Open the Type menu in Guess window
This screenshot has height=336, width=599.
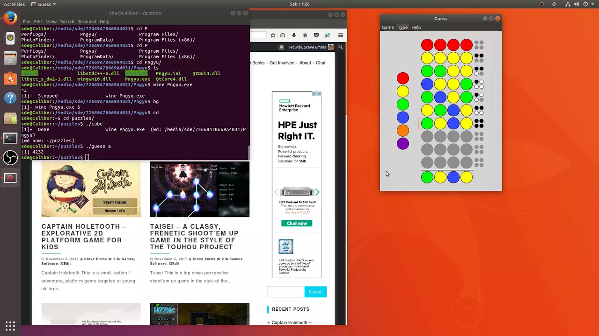pyautogui.click(x=403, y=27)
